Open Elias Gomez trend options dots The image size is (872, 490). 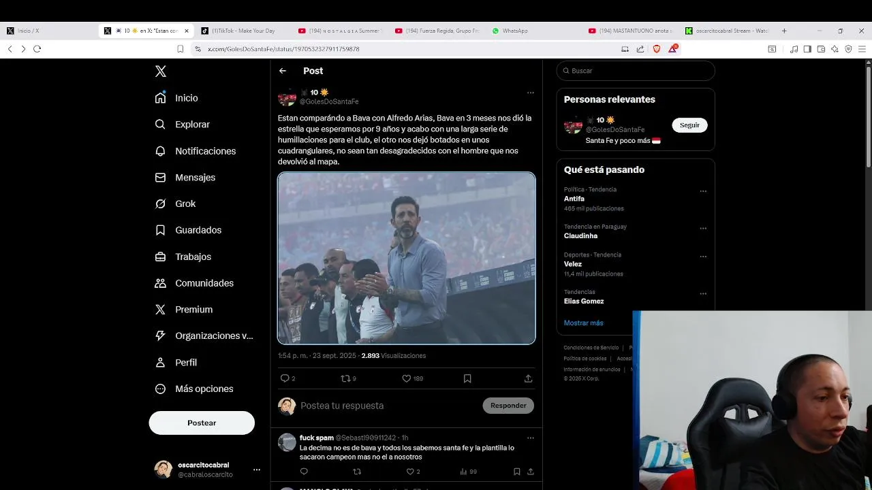703,294
